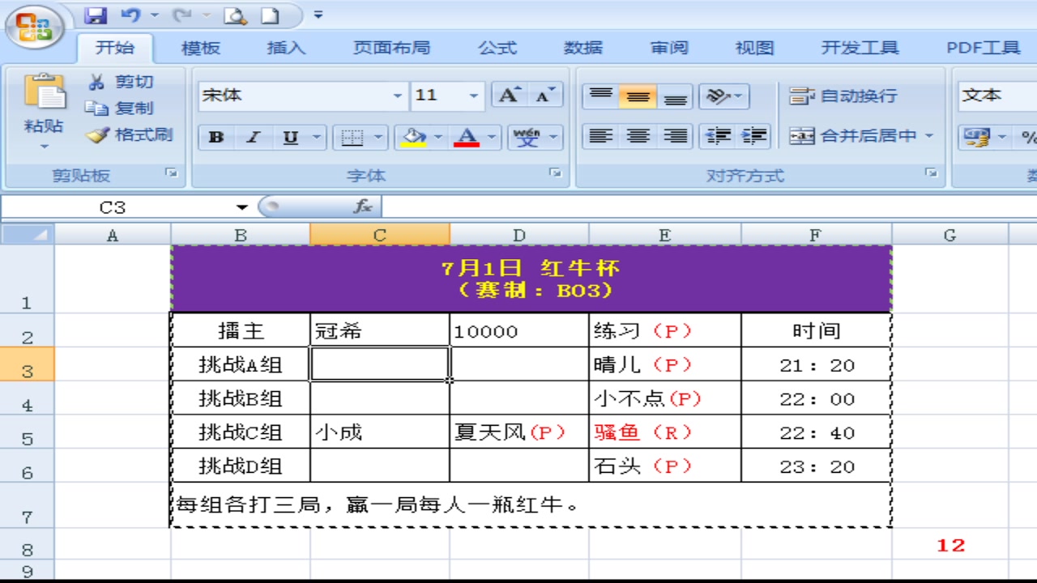Open the 合并后居中 dropdown arrow
Viewport: 1037px width, 583px height.
click(929, 135)
